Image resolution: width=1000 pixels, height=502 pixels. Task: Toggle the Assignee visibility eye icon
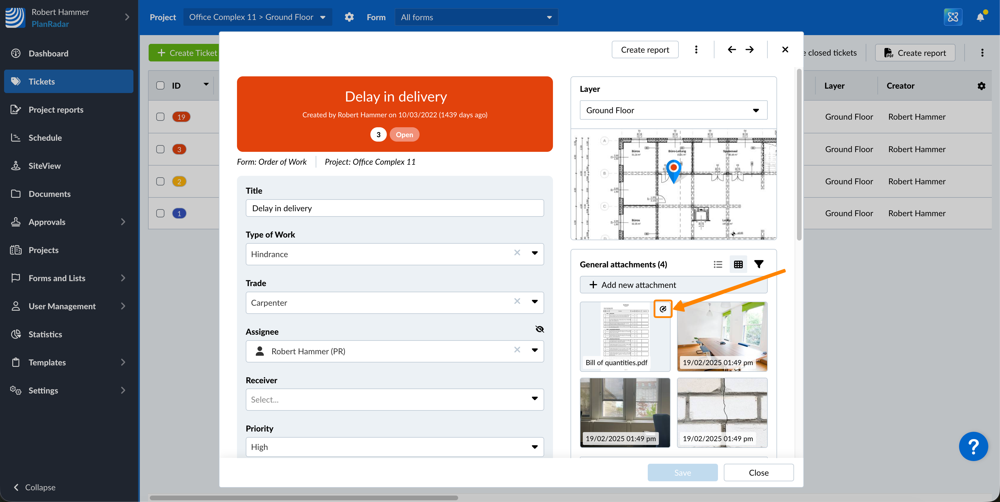[539, 329]
